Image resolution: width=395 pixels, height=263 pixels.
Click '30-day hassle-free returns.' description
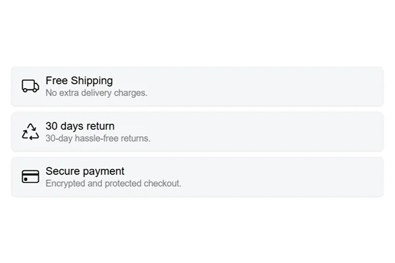click(97, 139)
